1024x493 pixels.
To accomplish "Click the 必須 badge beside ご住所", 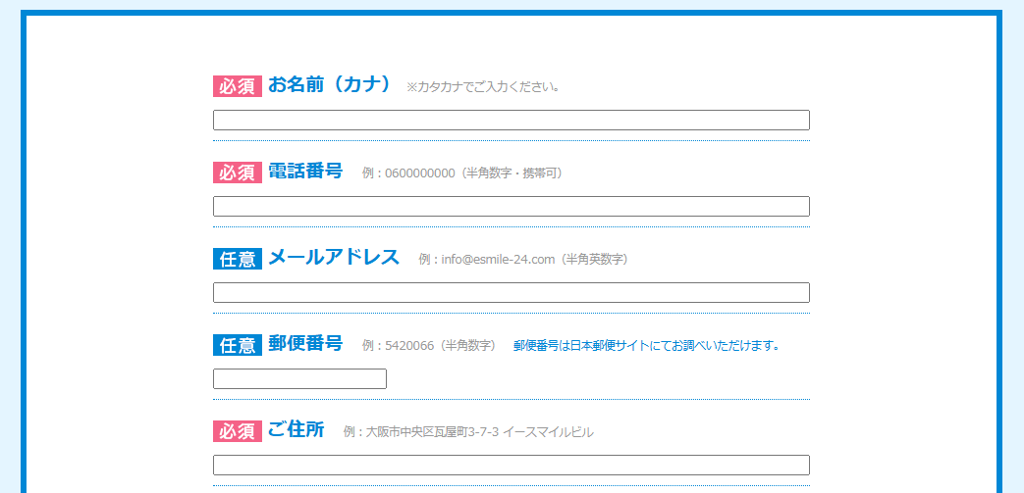I will 238,431.
